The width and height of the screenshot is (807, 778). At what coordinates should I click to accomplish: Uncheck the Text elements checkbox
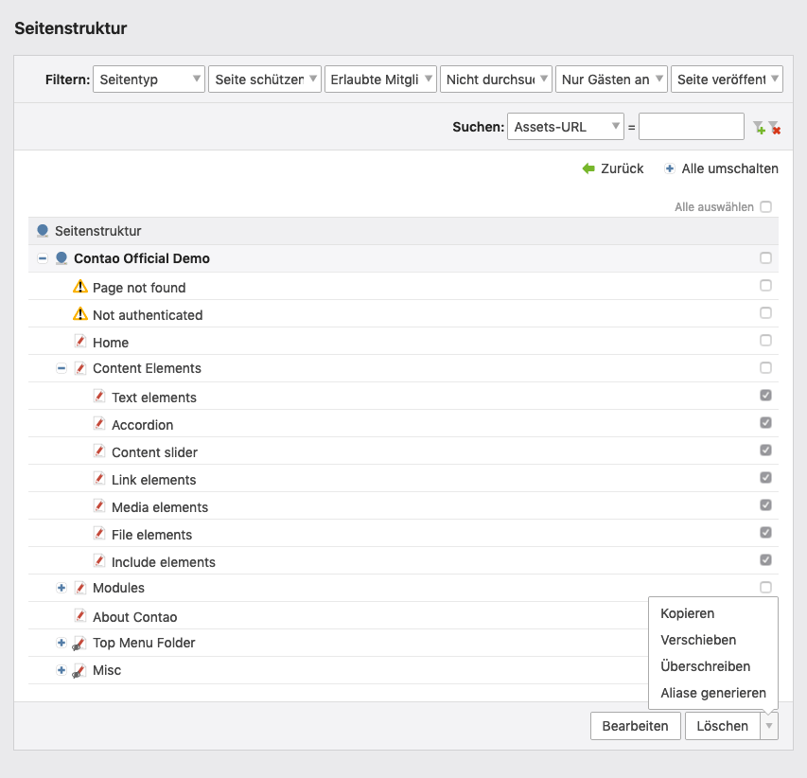click(x=765, y=395)
